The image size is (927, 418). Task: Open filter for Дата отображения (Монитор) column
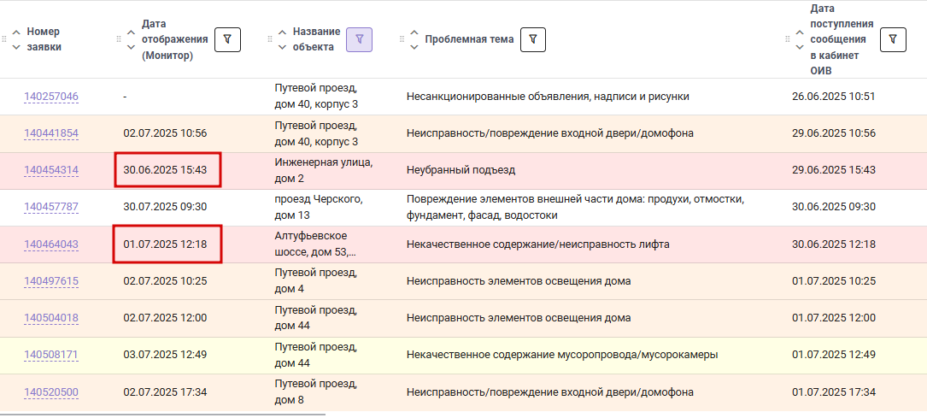(x=227, y=39)
